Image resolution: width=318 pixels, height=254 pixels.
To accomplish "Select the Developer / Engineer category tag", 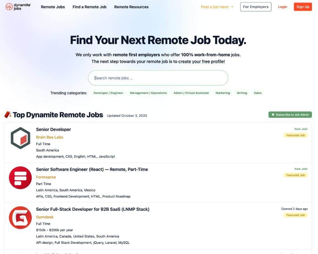I will click(108, 93).
